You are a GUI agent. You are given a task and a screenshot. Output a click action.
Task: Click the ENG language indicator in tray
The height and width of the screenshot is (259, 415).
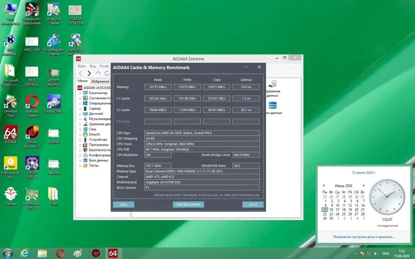pyautogui.click(x=386, y=254)
